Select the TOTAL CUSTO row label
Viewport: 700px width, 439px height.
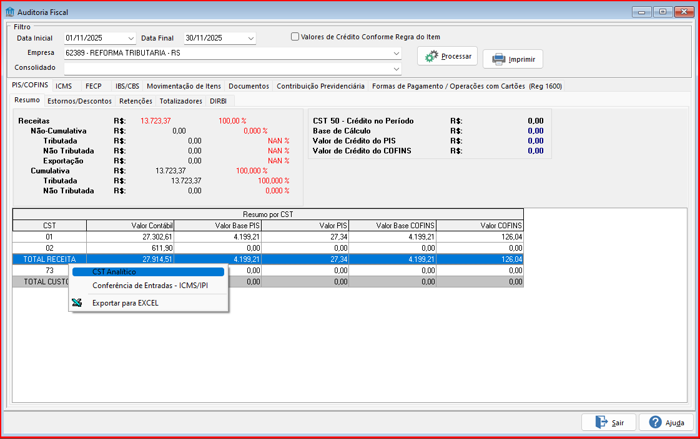[x=46, y=281]
